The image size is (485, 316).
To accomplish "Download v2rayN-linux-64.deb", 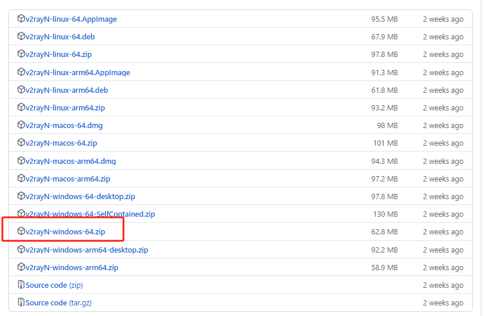I will pos(60,37).
